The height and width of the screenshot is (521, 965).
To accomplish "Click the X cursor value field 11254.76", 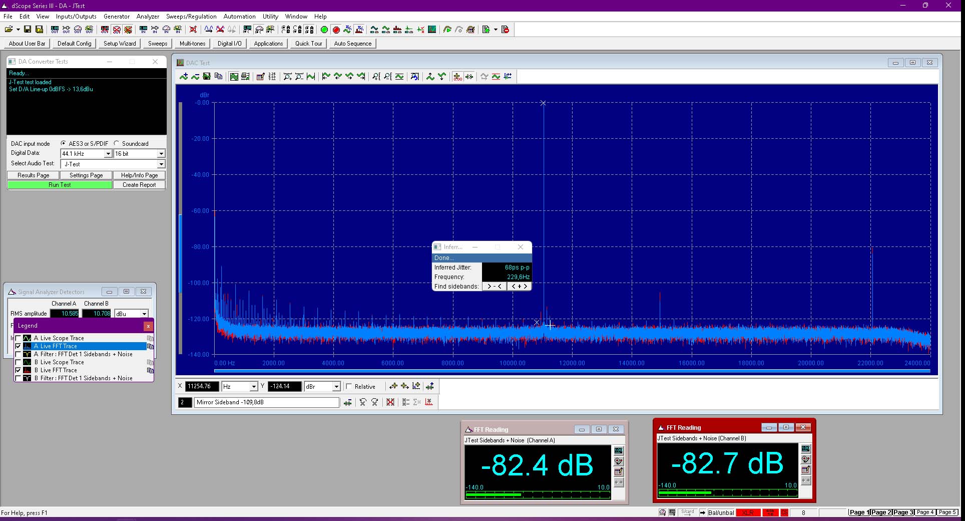I will tap(202, 386).
